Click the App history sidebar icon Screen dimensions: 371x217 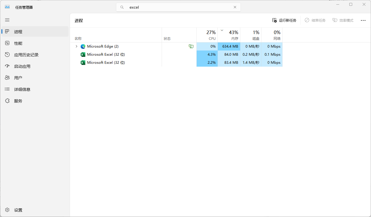coord(8,55)
